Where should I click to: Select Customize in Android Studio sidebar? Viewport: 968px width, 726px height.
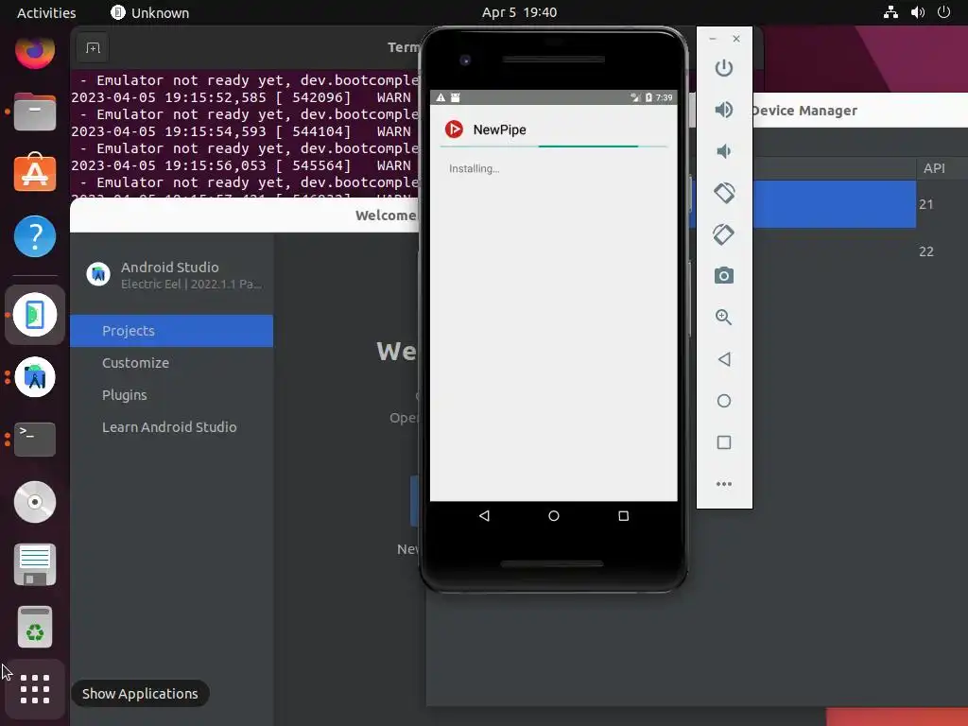171,363
